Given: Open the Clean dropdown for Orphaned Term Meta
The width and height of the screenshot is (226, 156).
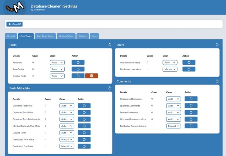Looking at the screenshot, I should [67, 112].
